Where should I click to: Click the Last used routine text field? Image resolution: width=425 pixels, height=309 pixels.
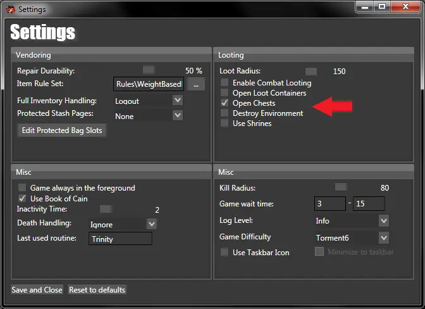[x=120, y=239]
